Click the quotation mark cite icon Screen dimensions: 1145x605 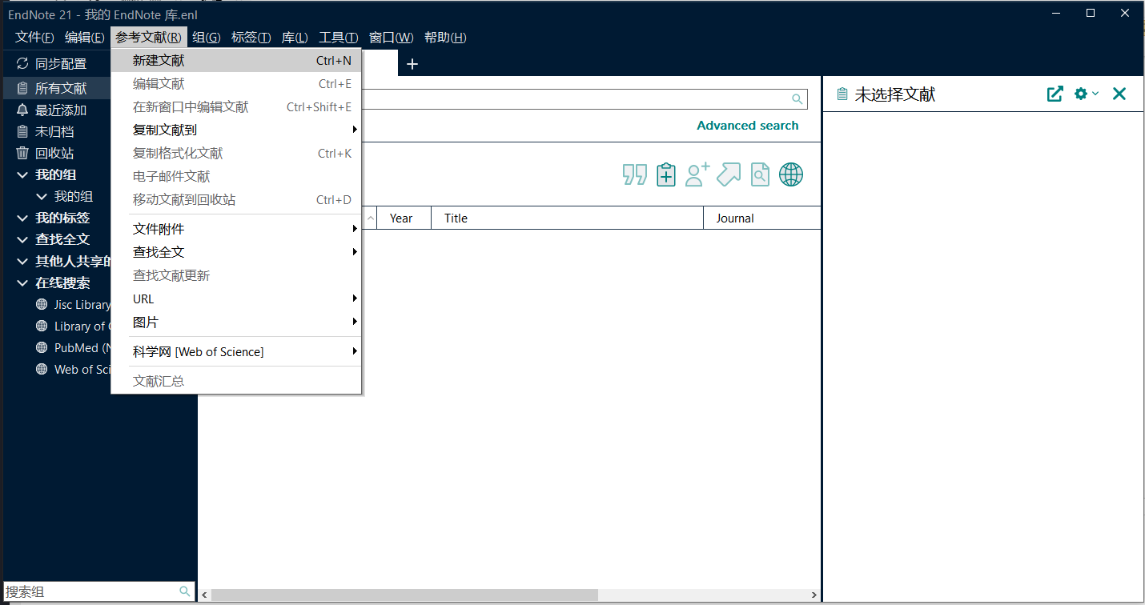634,174
